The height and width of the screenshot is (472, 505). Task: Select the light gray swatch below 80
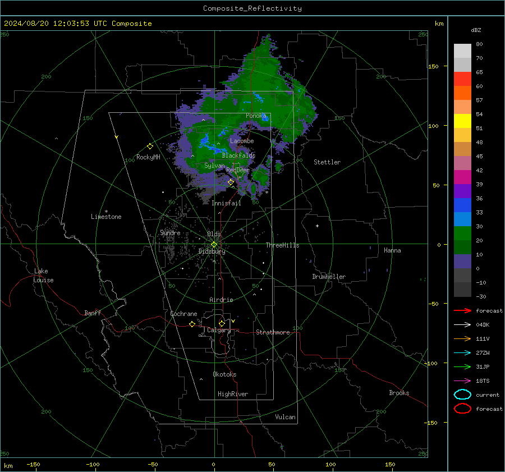(x=462, y=51)
